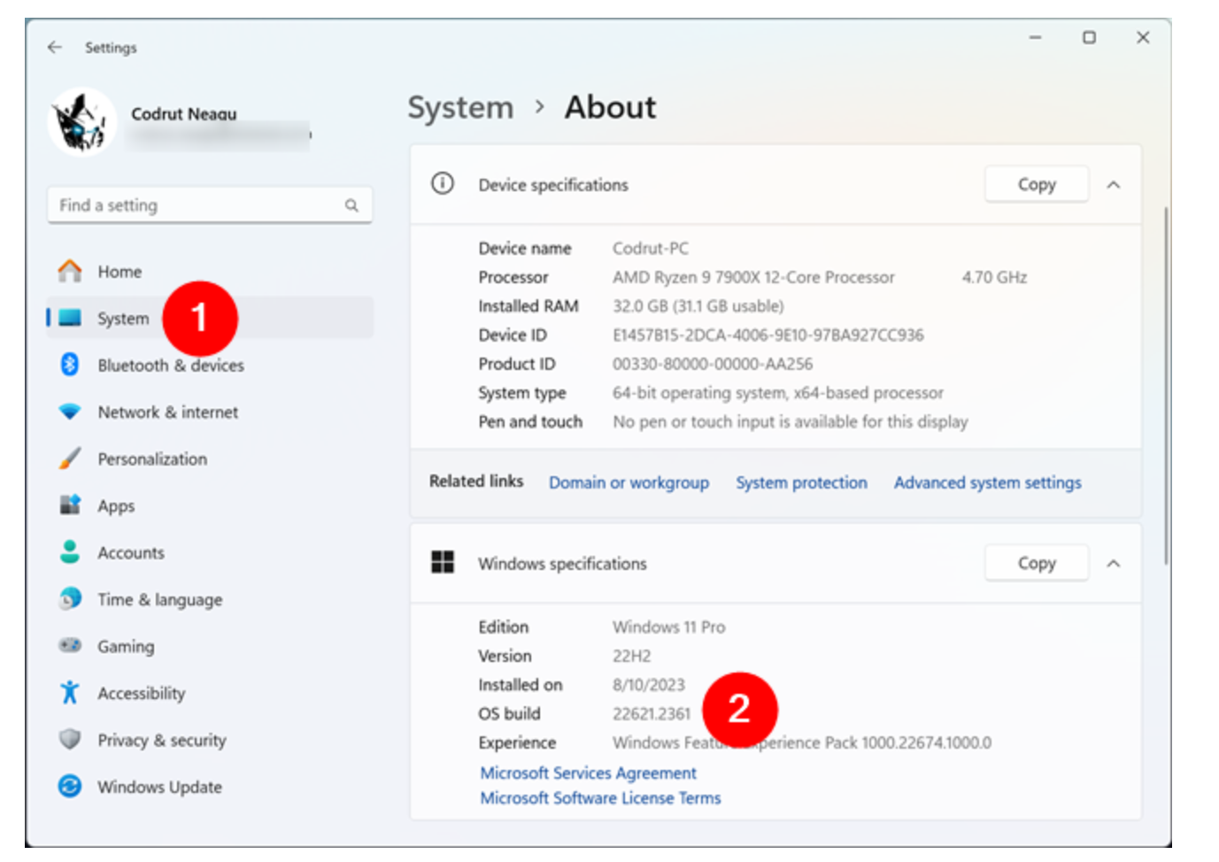Open the Microsoft Services Agreement link
This screenshot has width=1219, height=862.
[x=588, y=773]
